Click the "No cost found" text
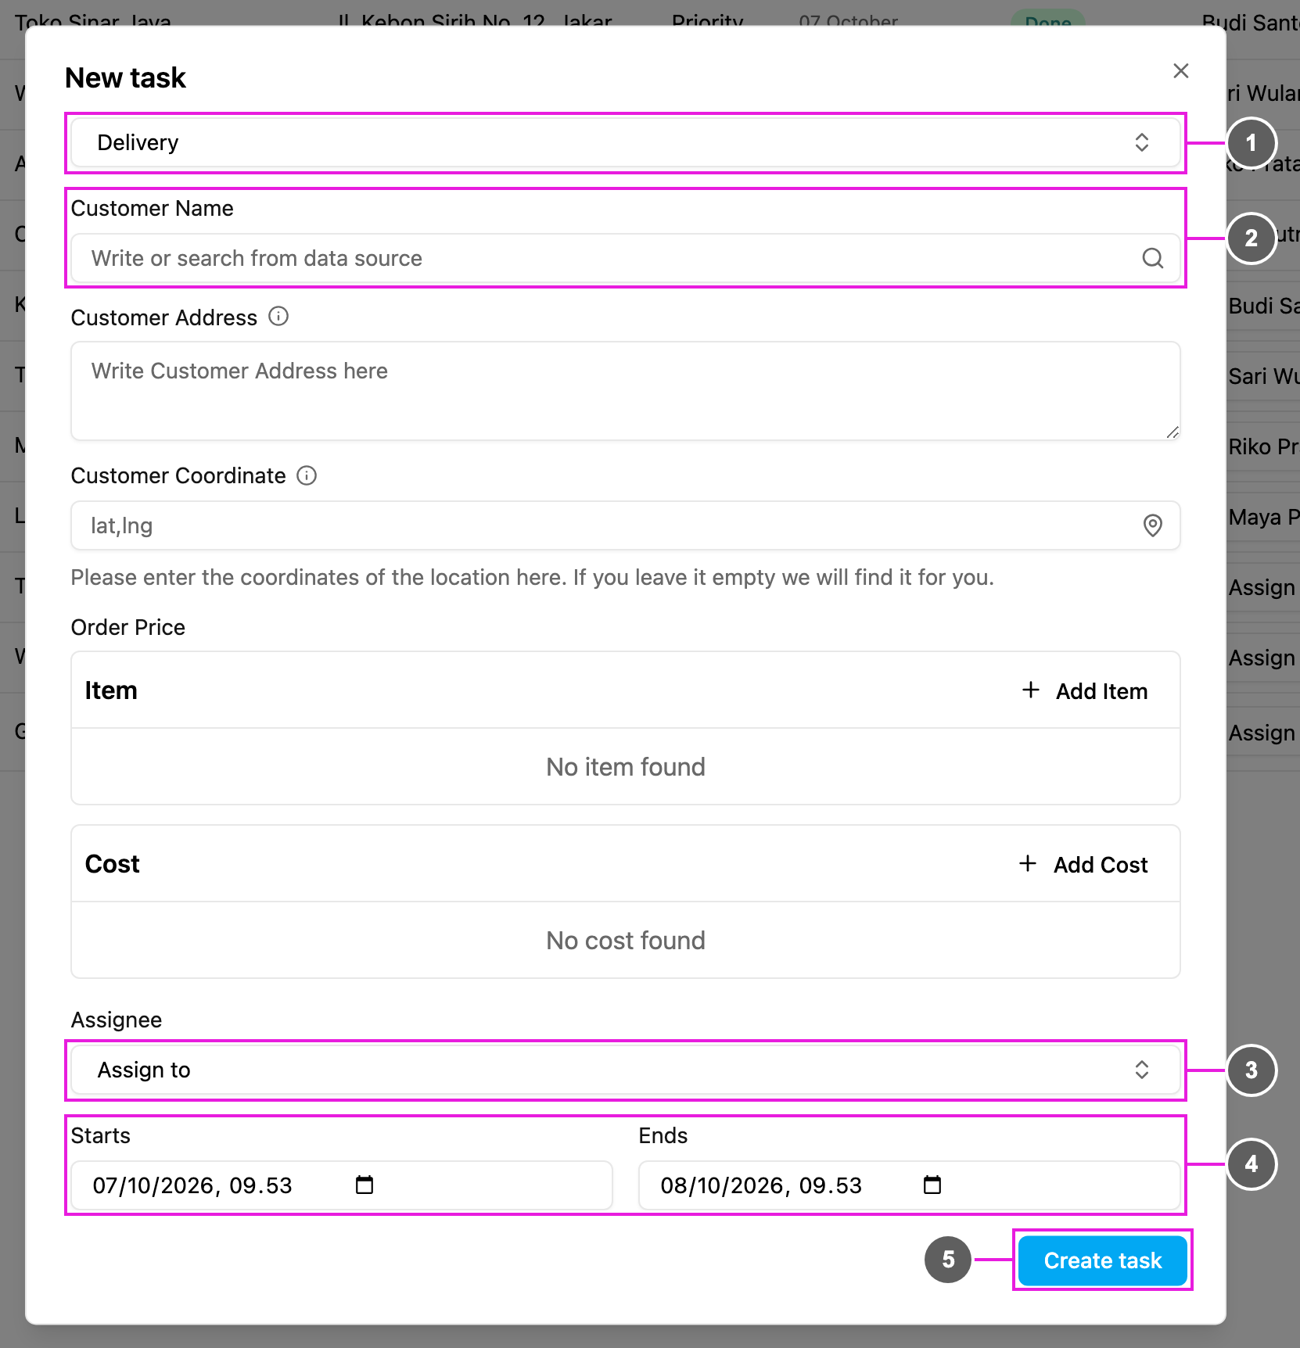 pos(626,941)
